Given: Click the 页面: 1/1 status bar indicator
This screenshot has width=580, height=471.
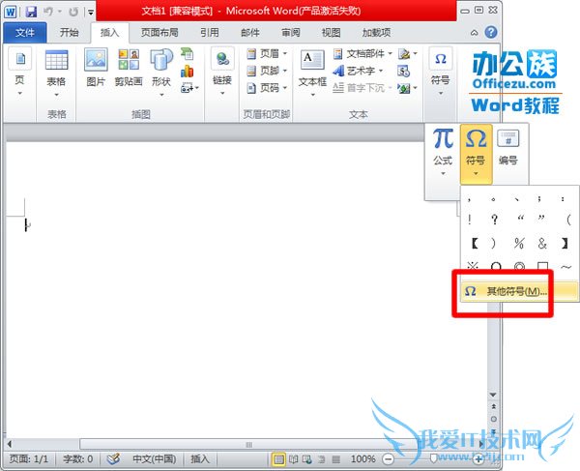Looking at the screenshot, I should [x=29, y=459].
